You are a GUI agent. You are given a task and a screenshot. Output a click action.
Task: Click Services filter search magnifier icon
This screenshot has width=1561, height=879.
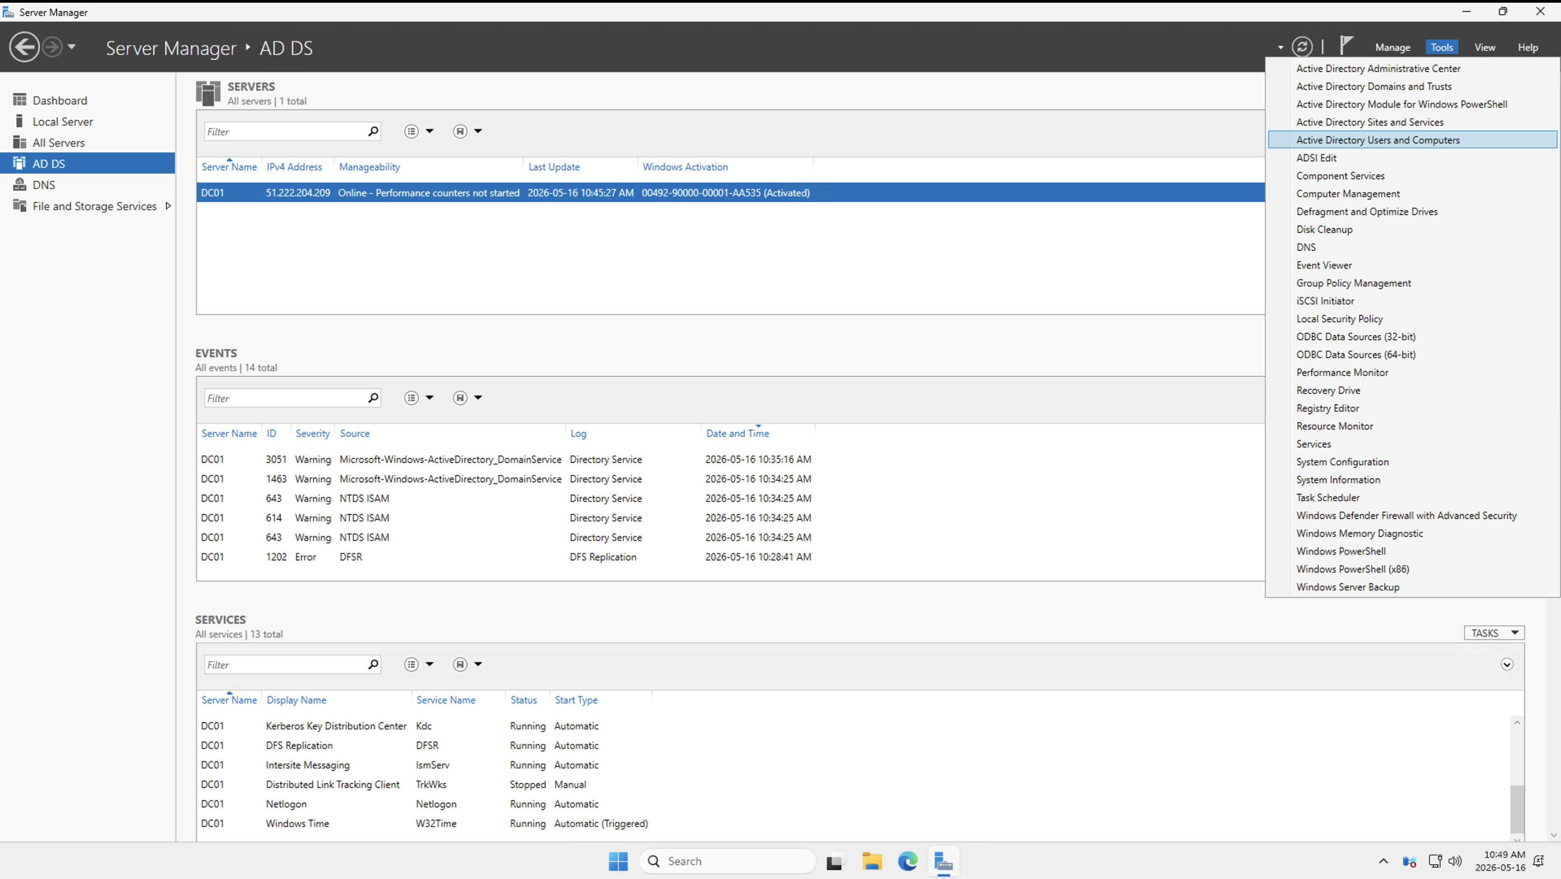(x=373, y=664)
